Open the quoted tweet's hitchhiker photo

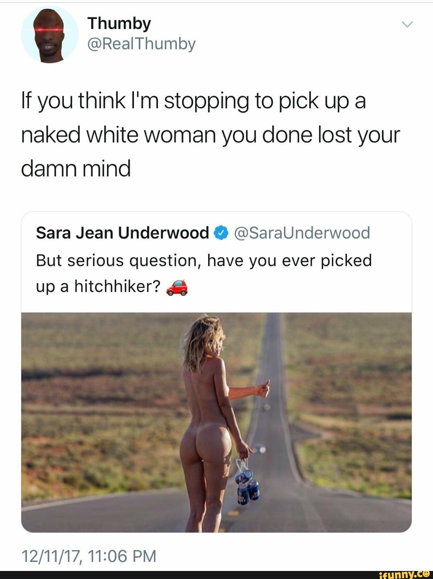click(x=216, y=422)
